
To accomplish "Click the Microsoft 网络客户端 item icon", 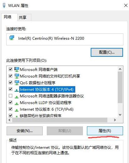I will [x=17, y=69].
